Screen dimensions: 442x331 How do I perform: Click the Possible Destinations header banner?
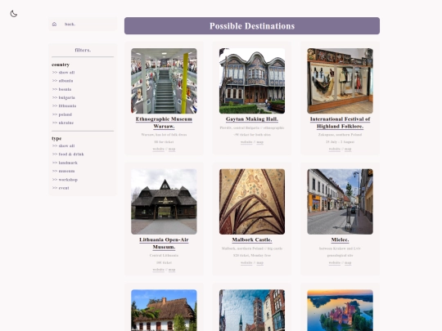tap(252, 26)
